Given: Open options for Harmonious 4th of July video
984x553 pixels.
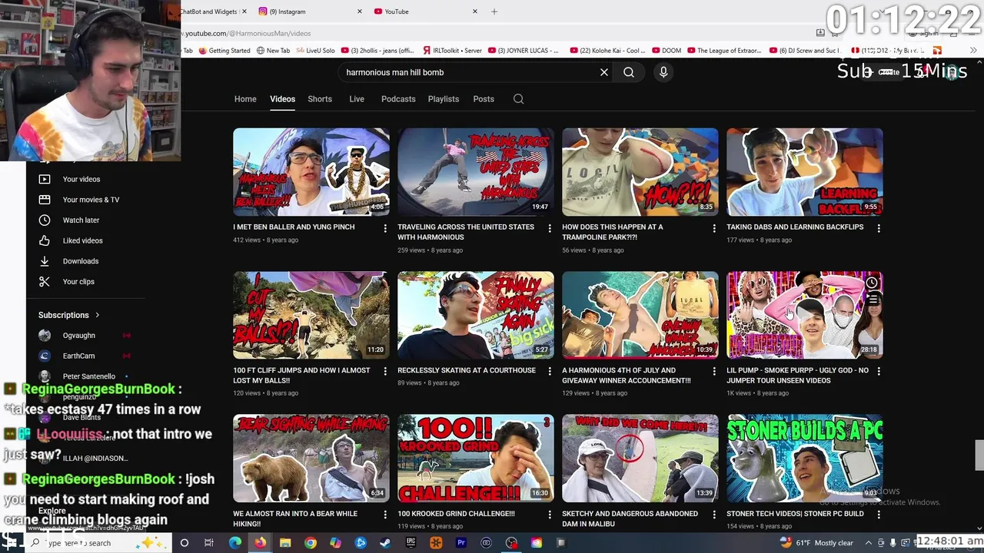Looking at the screenshot, I should [x=714, y=372].
